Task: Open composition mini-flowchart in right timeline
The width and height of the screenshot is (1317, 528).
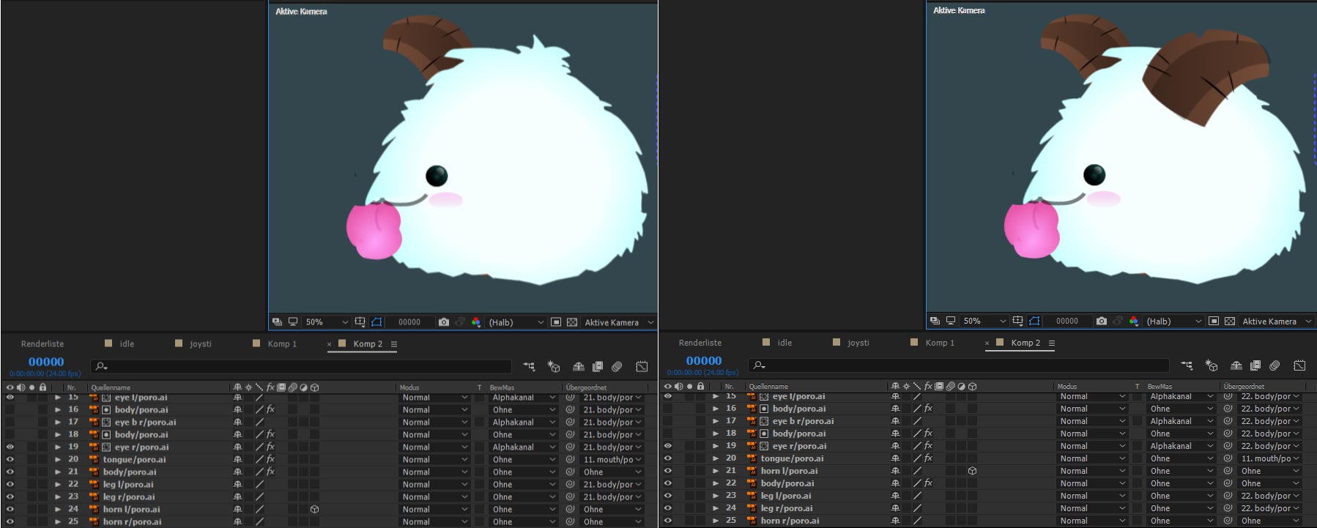Action: [1187, 365]
